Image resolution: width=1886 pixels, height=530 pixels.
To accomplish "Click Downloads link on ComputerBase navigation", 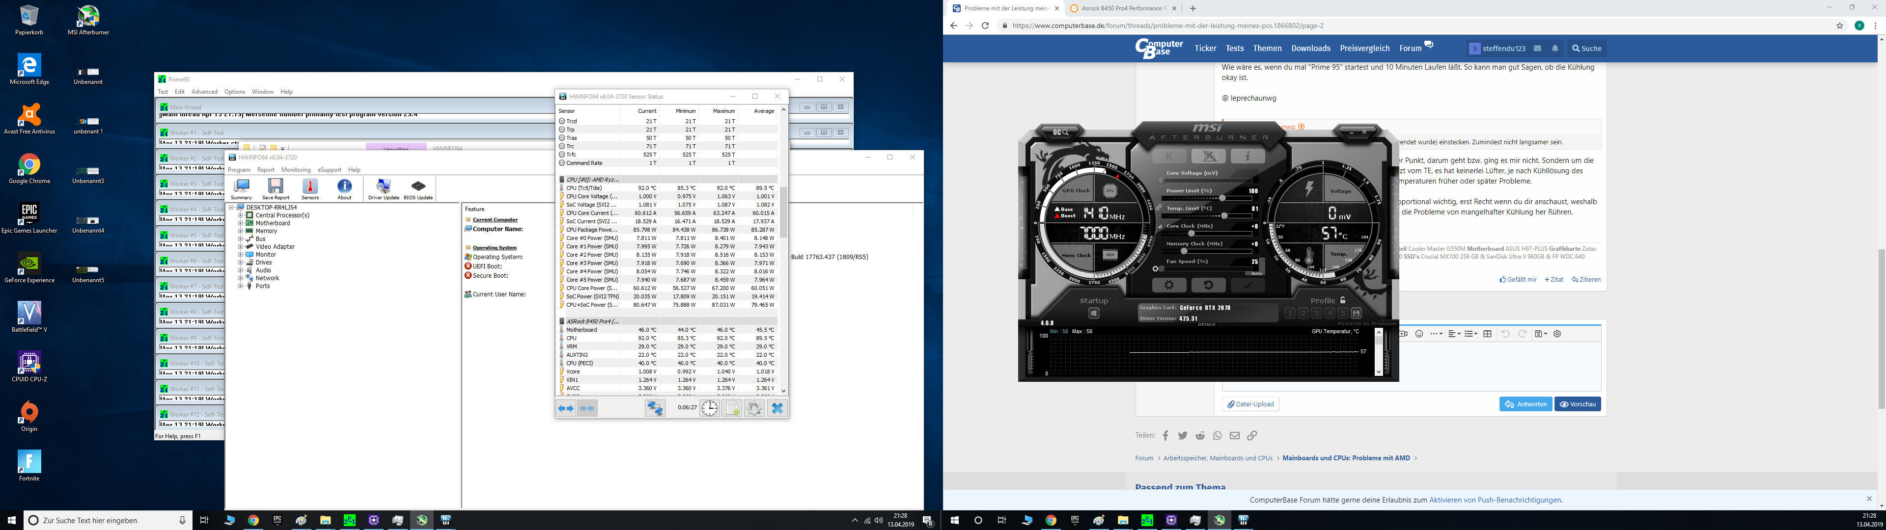I will [1310, 48].
